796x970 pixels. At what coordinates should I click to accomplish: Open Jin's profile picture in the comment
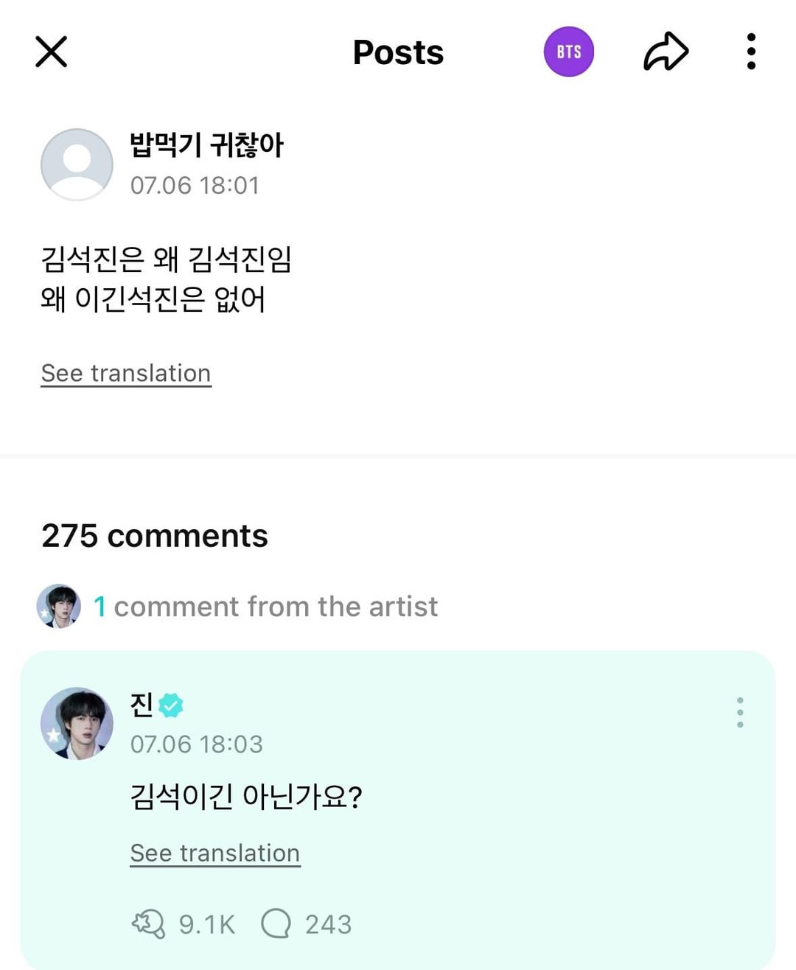pyautogui.click(x=77, y=723)
